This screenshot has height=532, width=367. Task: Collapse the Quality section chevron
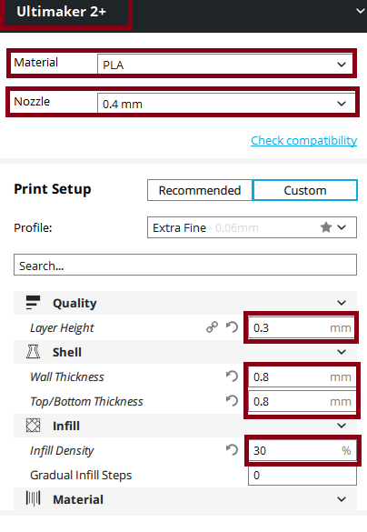coord(342,303)
